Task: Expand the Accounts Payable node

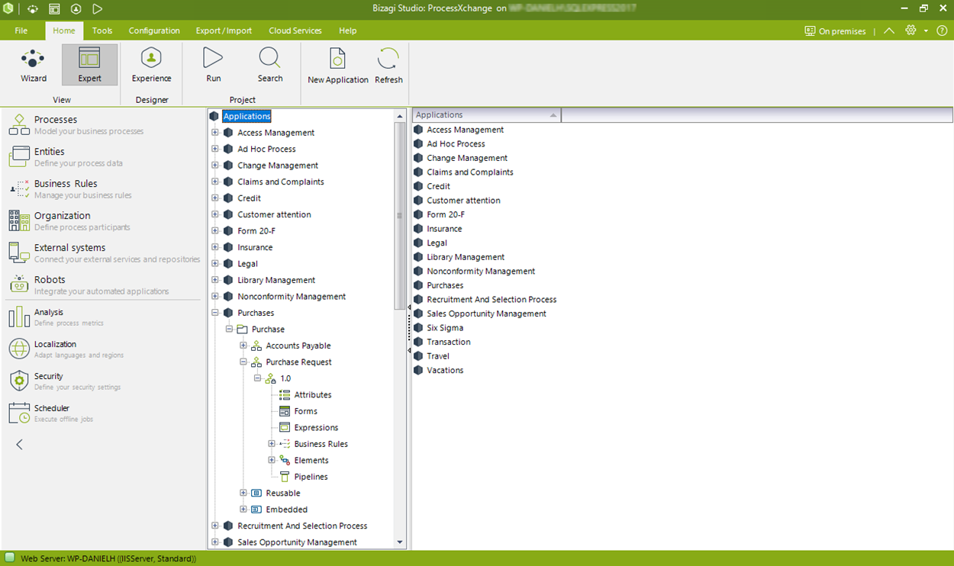Action: point(243,346)
